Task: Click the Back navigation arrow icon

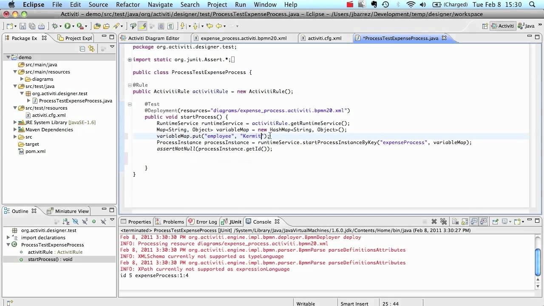Action: pos(219,26)
